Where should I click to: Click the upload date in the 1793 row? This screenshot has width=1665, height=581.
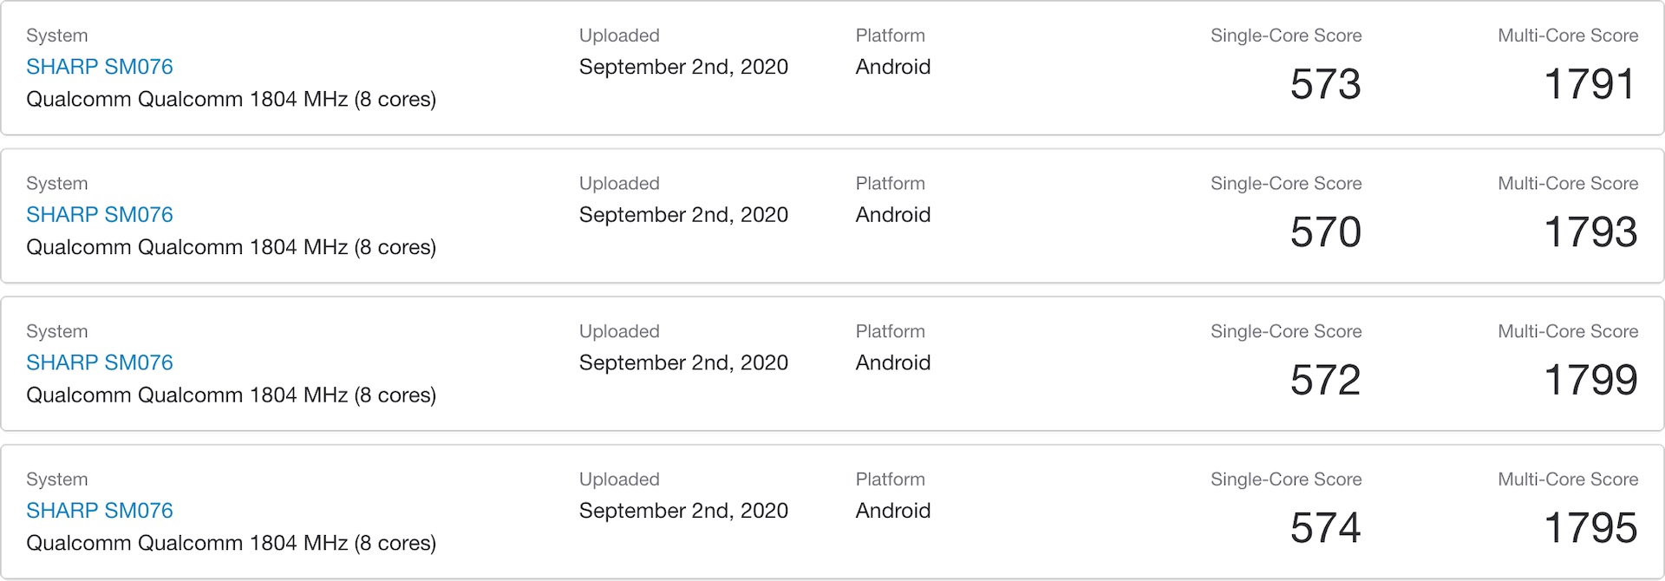click(683, 215)
